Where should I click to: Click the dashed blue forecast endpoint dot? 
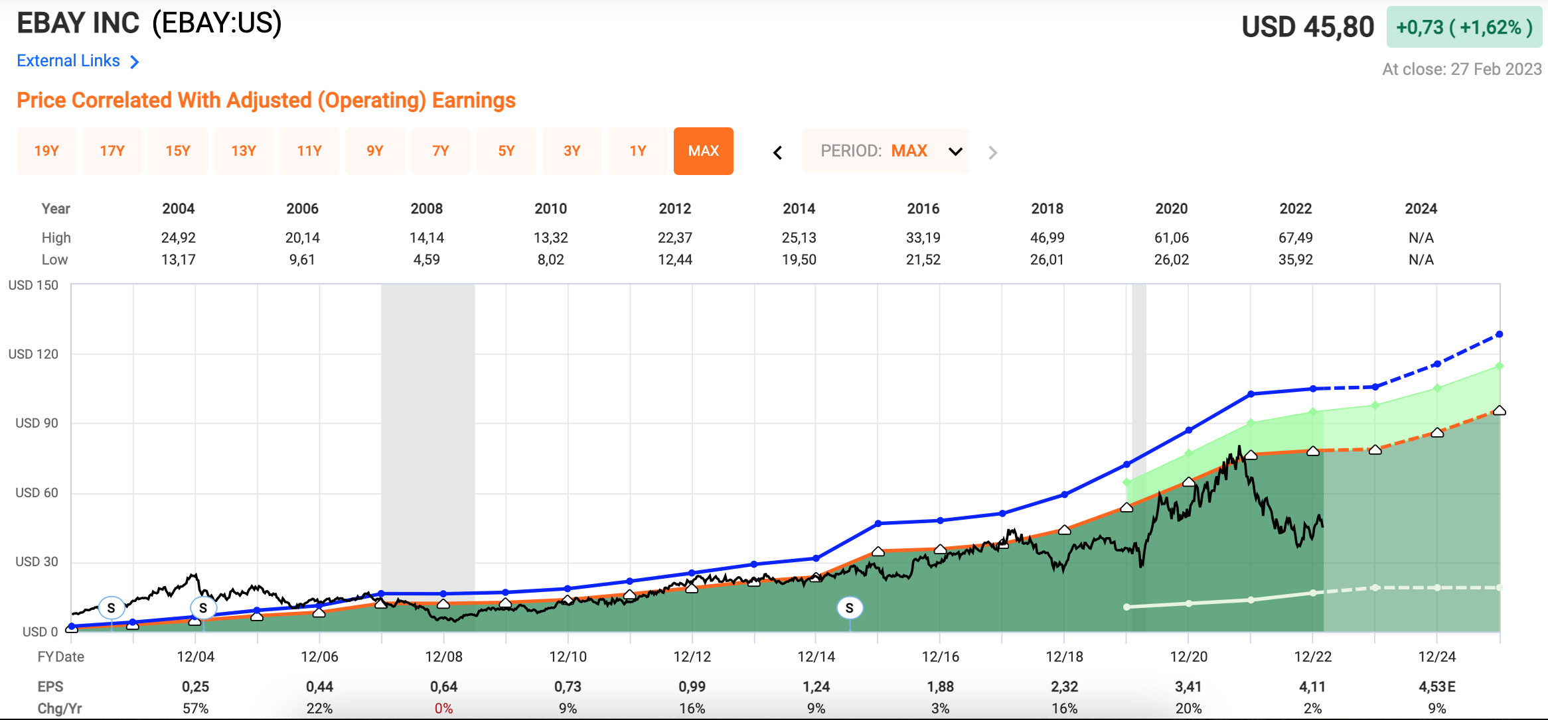(x=1499, y=334)
